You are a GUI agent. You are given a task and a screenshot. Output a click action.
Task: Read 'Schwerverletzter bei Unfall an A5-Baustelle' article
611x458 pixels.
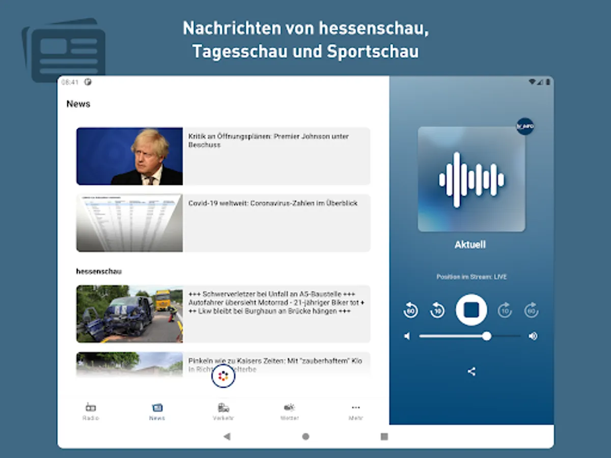click(276, 302)
